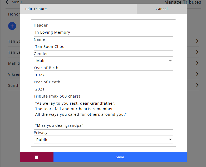Open the Mah tribute row chevron
Screen dimensions: 206x167
(197, 63)
